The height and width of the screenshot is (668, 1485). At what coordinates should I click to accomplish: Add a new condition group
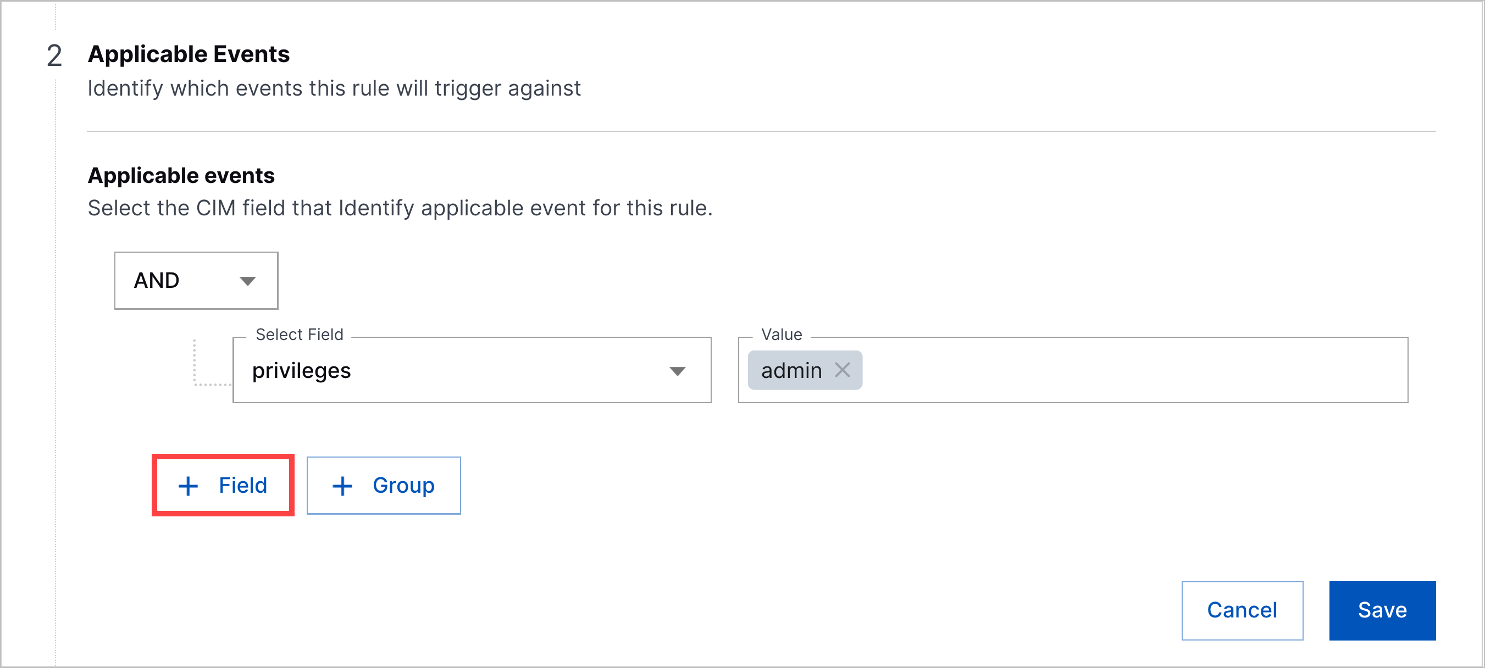click(384, 485)
